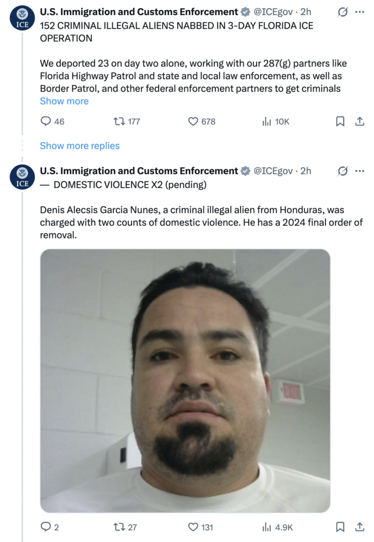The height and width of the screenshot is (542, 374).
Task: Open more options on second tweet
Action: click(x=360, y=171)
